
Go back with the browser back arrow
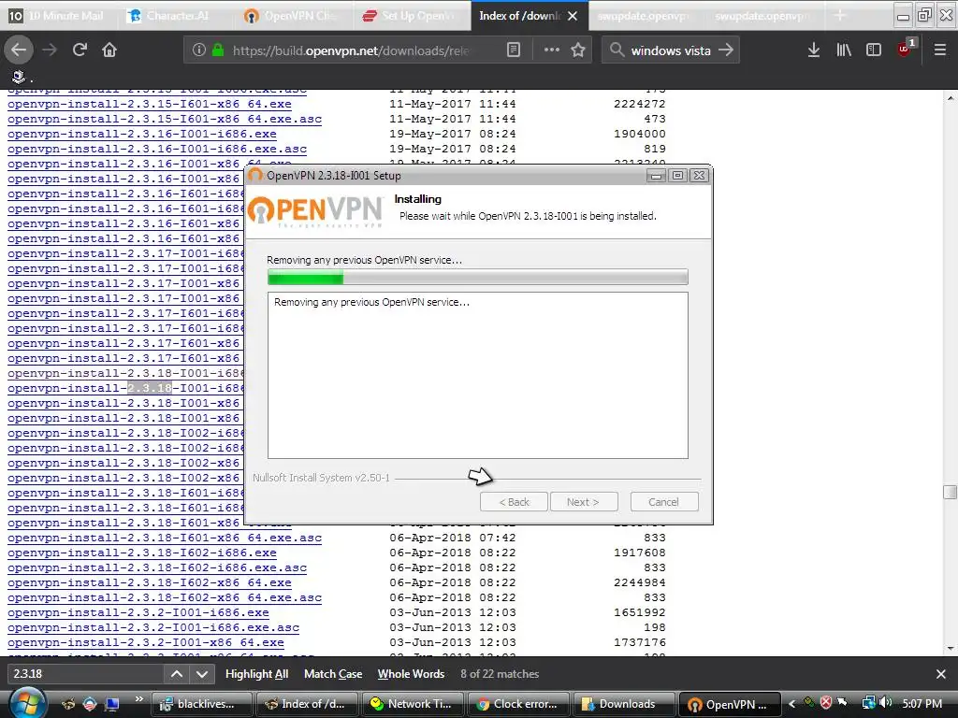[19, 50]
